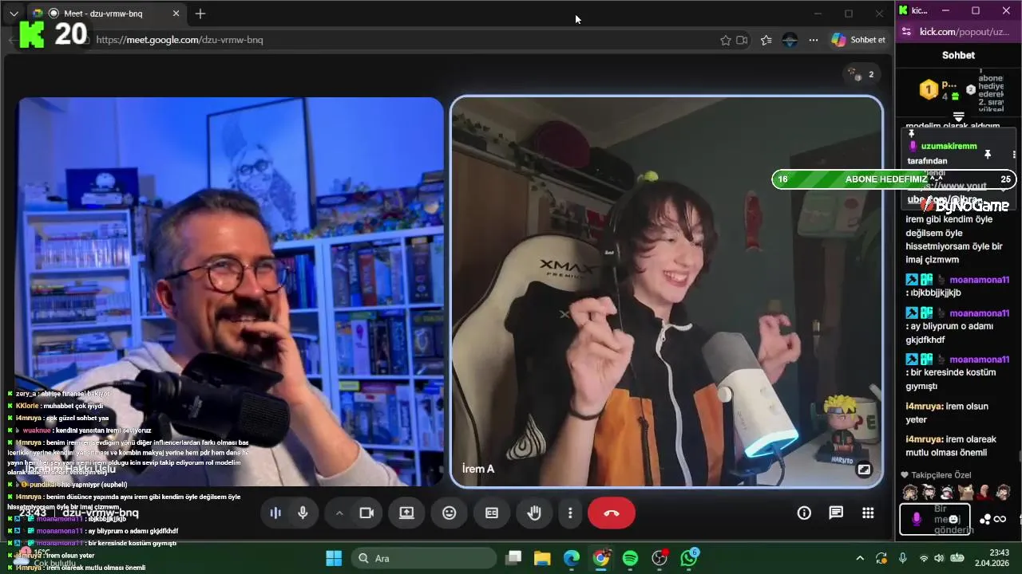
Task: Start presenting your screen
Action: tap(406, 513)
